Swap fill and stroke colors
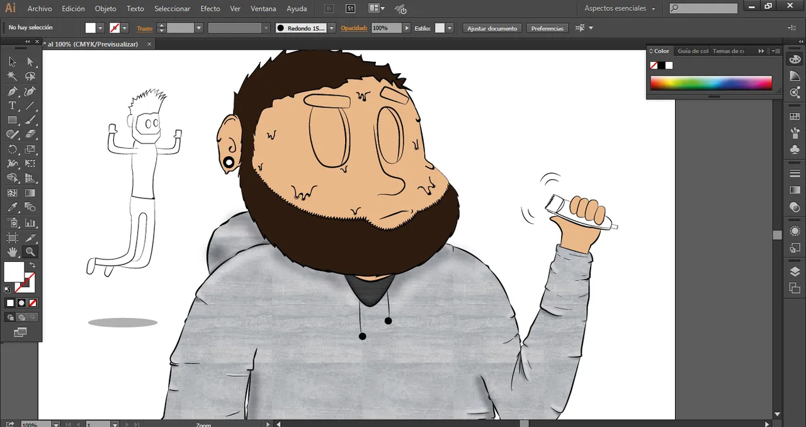This screenshot has width=806, height=427. pos(32,265)
